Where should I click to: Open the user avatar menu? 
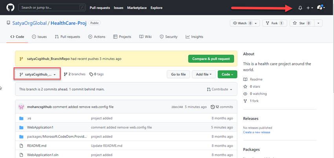click(321, 8)
